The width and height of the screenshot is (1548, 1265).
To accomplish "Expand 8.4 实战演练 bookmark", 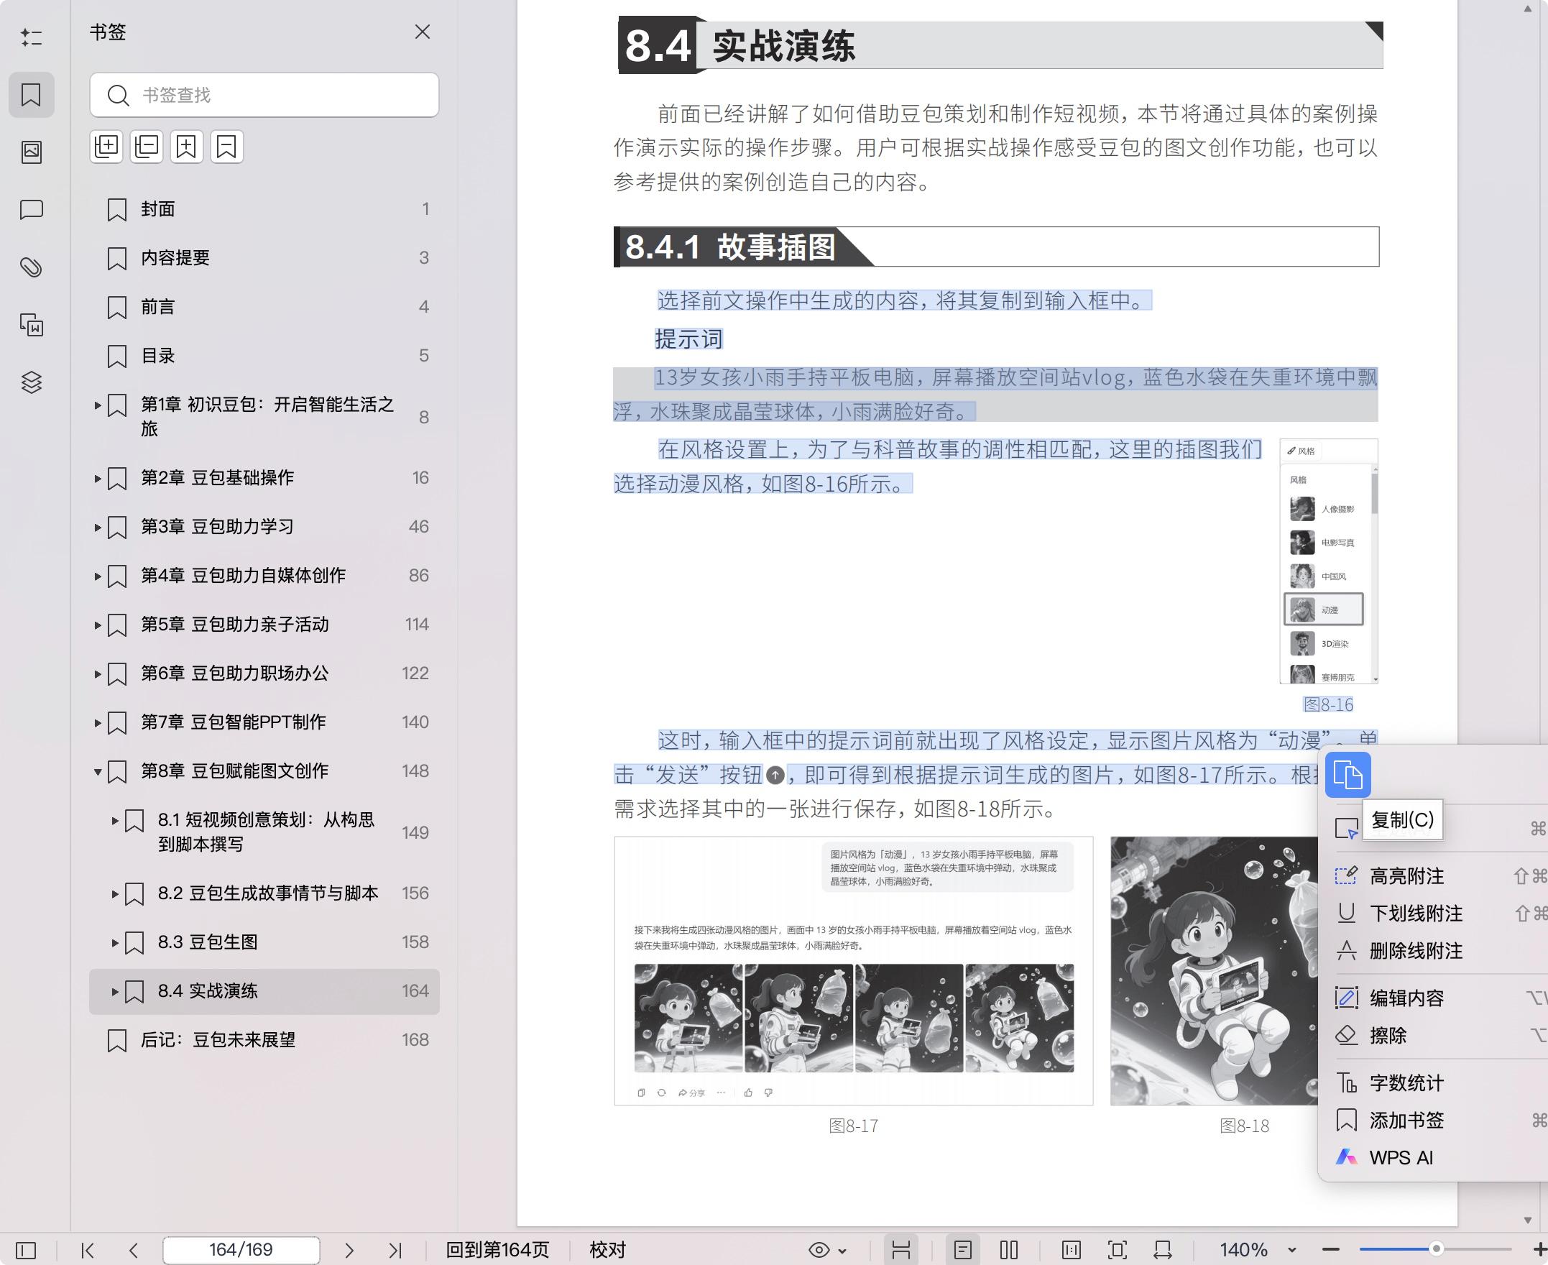I will 115,991.
